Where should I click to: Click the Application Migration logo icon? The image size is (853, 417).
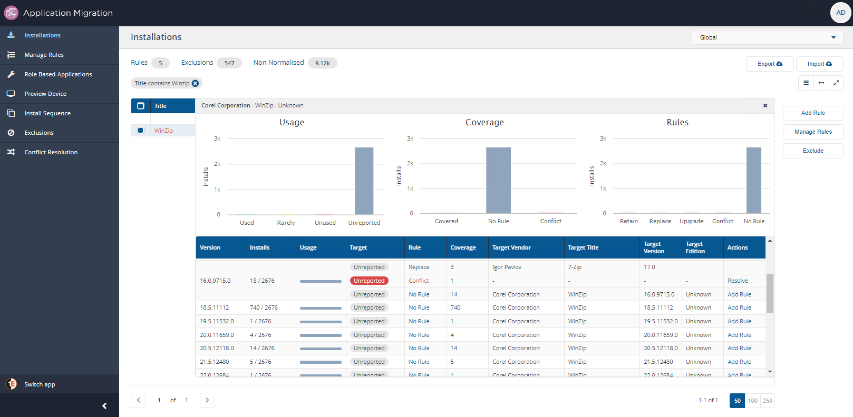[11, 13]
